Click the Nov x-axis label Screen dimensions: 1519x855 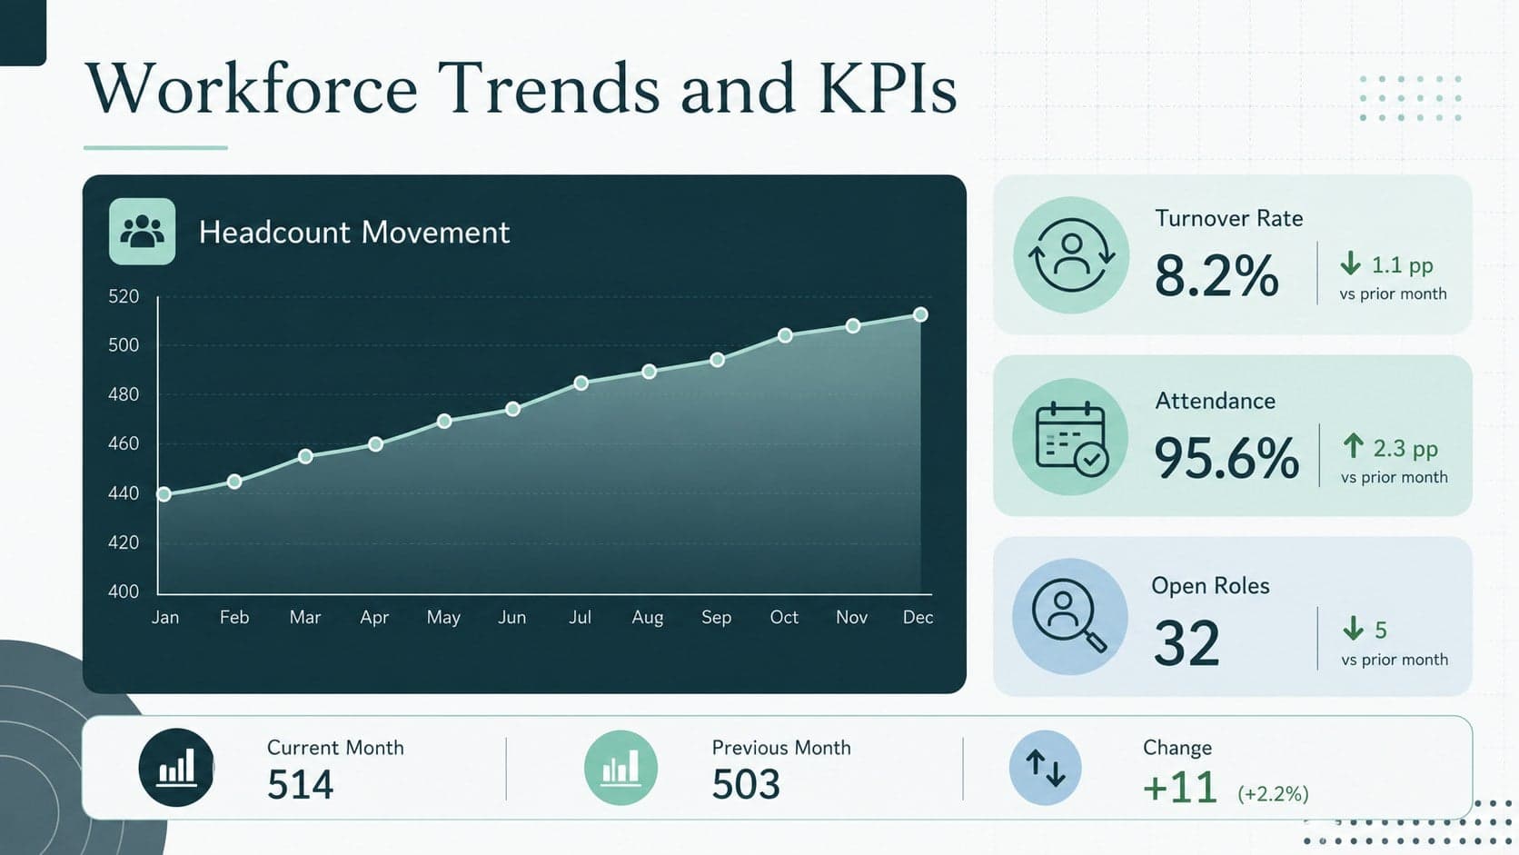(852, 617)
